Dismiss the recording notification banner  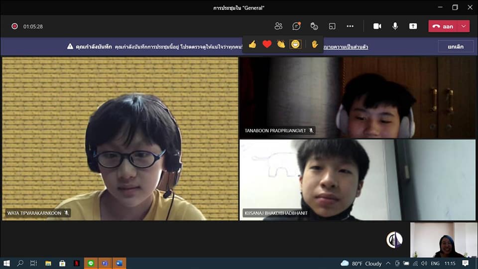tap(455, 46)
